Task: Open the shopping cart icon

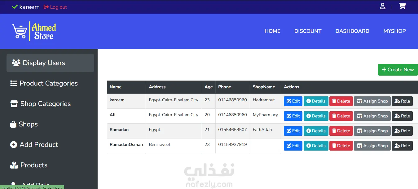Action: pyautogui.click(x=402, y=6)
